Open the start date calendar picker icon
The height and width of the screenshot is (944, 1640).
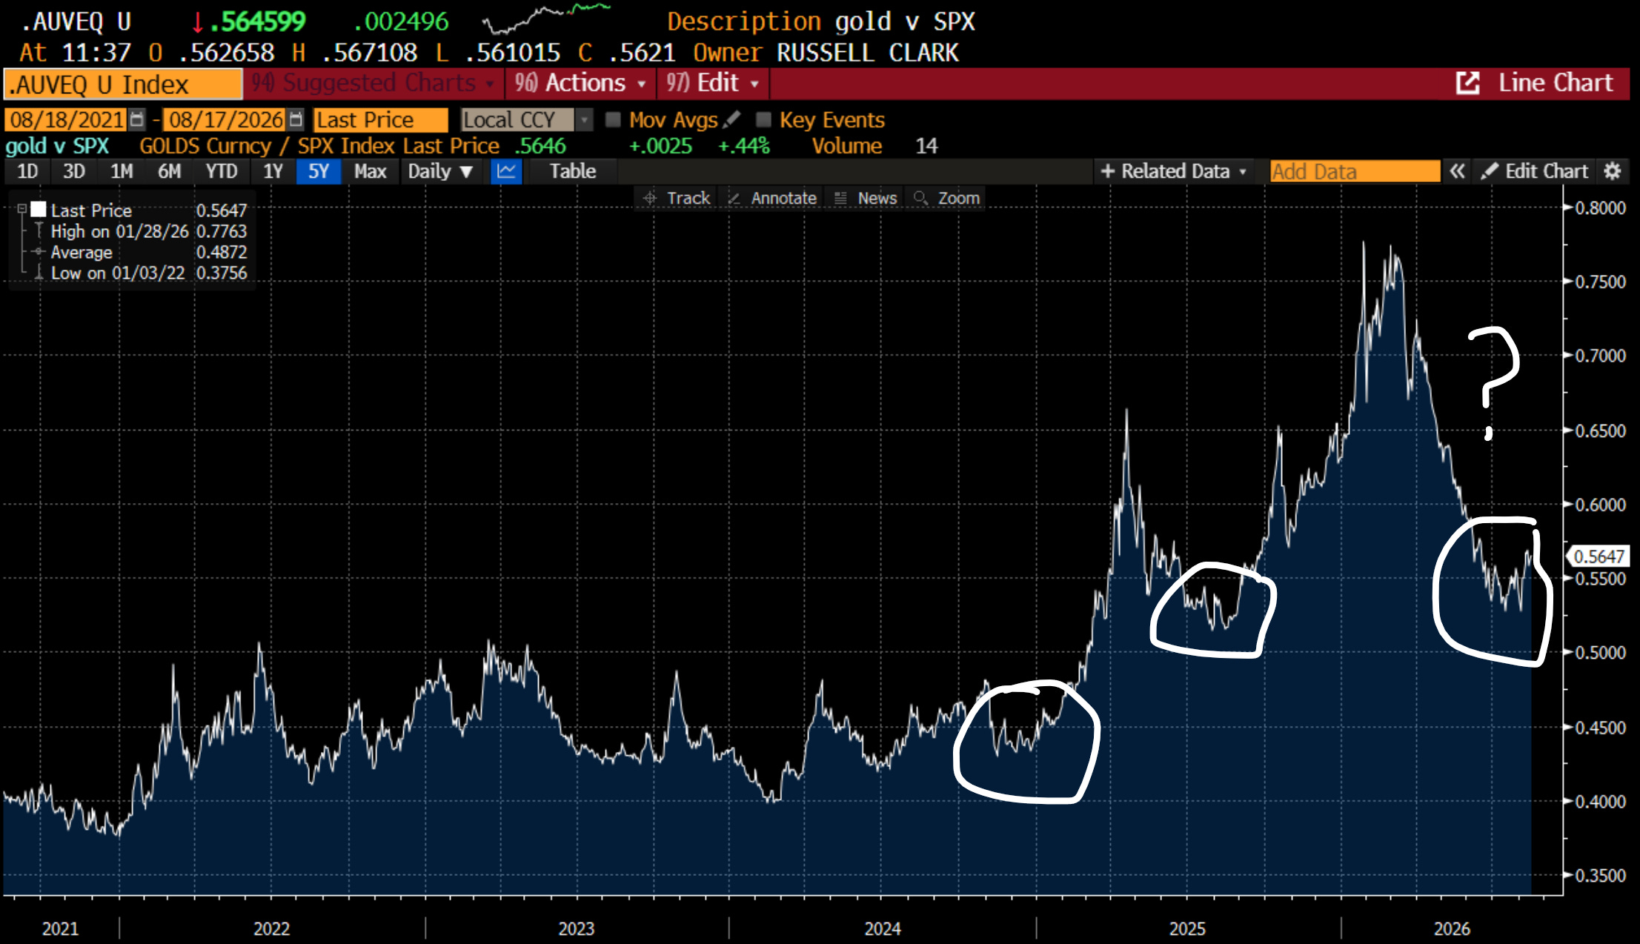137,119
